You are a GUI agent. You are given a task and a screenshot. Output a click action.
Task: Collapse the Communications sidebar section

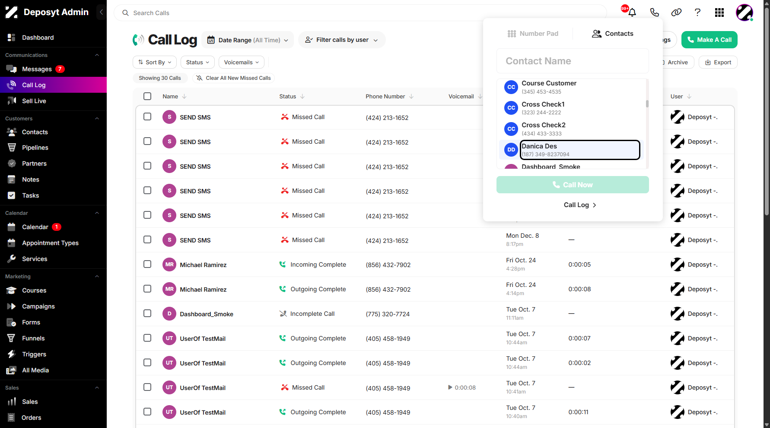97,55
